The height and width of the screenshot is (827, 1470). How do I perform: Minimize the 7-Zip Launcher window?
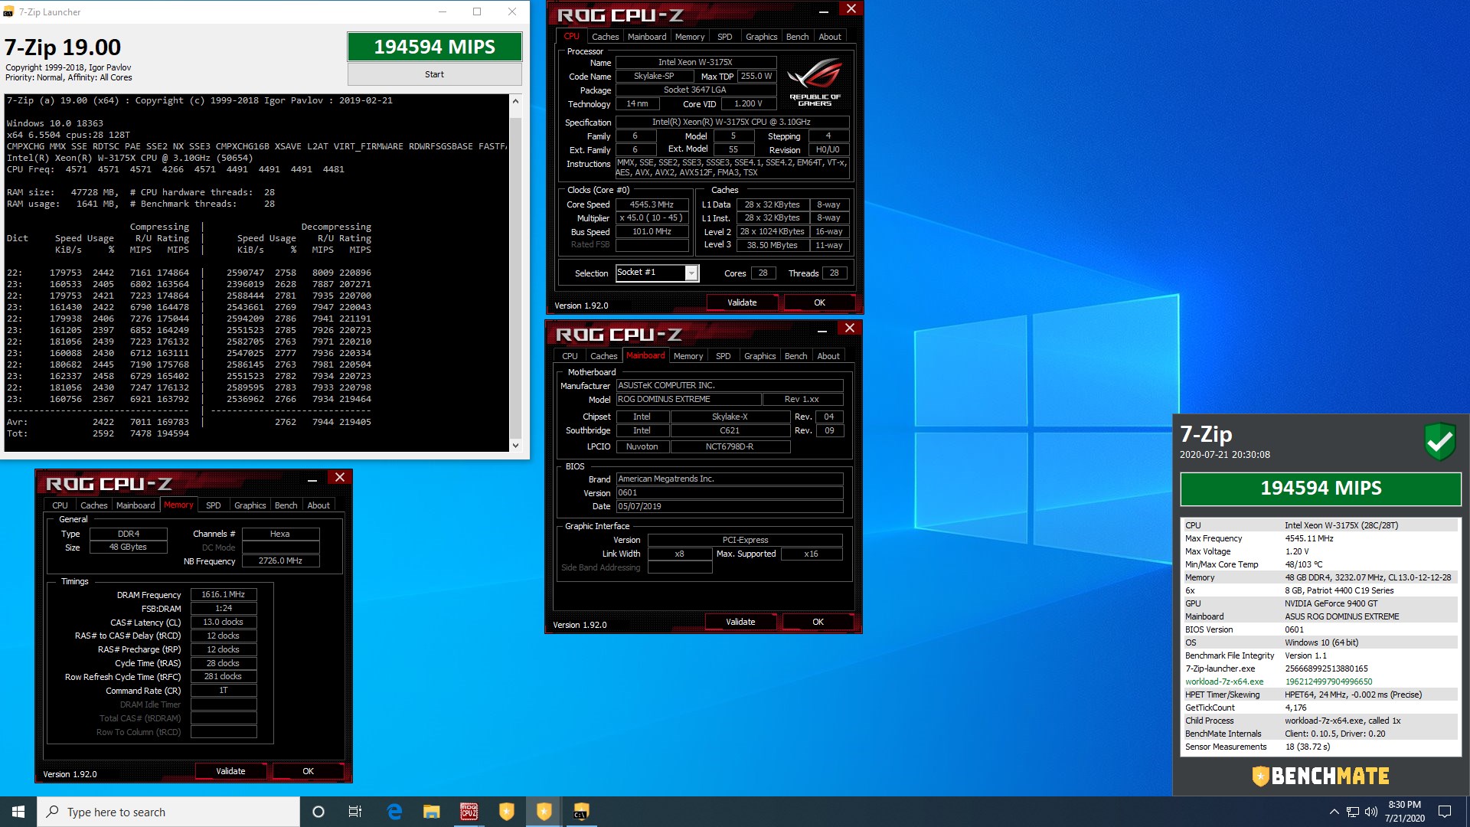[442, 11]
